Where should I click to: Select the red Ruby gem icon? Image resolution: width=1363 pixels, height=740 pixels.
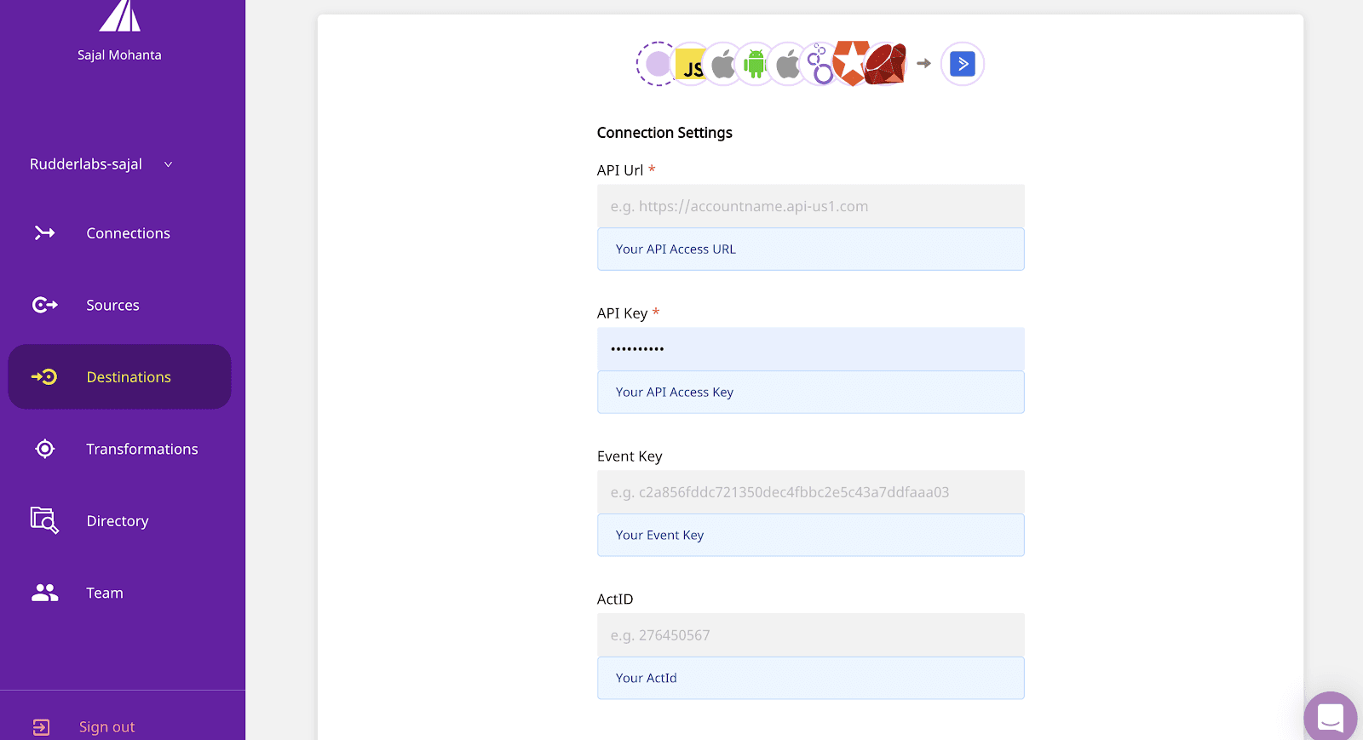(886, 65)
